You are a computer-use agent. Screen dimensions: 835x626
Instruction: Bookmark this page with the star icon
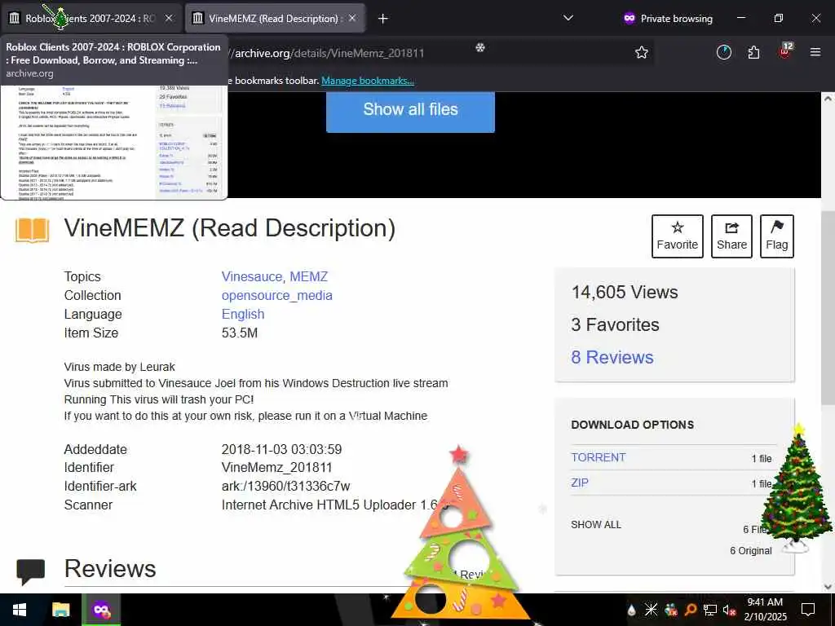(x=642, y=52)
